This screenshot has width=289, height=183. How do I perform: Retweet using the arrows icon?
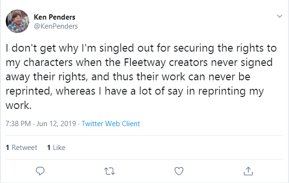tap(110, 171)
